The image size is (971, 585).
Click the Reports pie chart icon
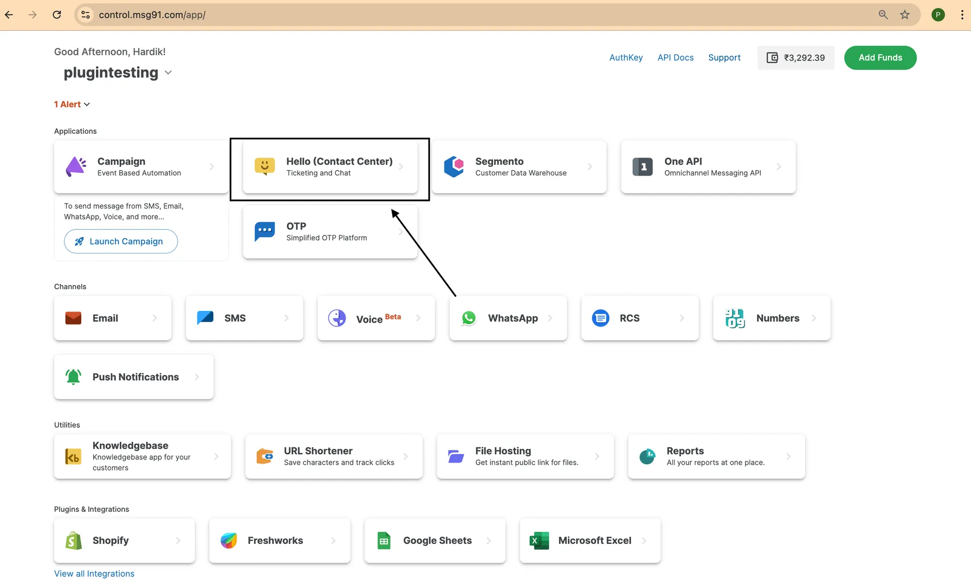[x=648, y=457]
